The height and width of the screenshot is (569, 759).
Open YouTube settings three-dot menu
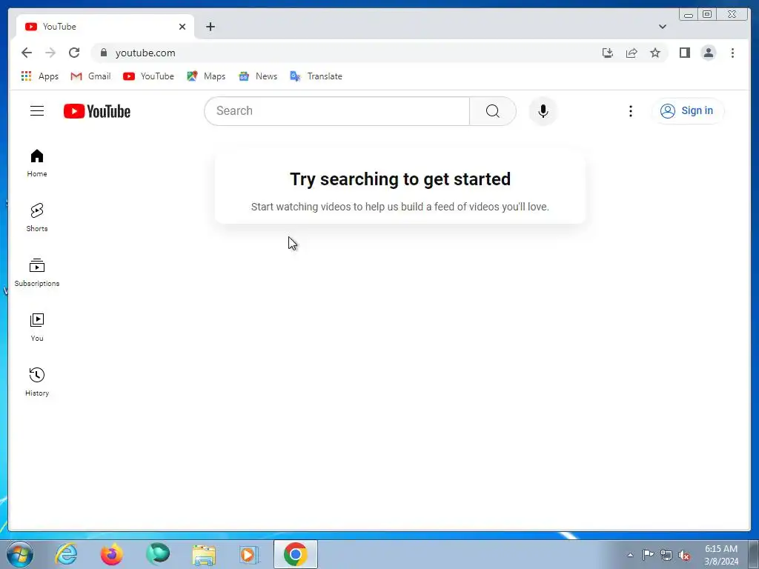pyautogui.click(x=630, y=111)
